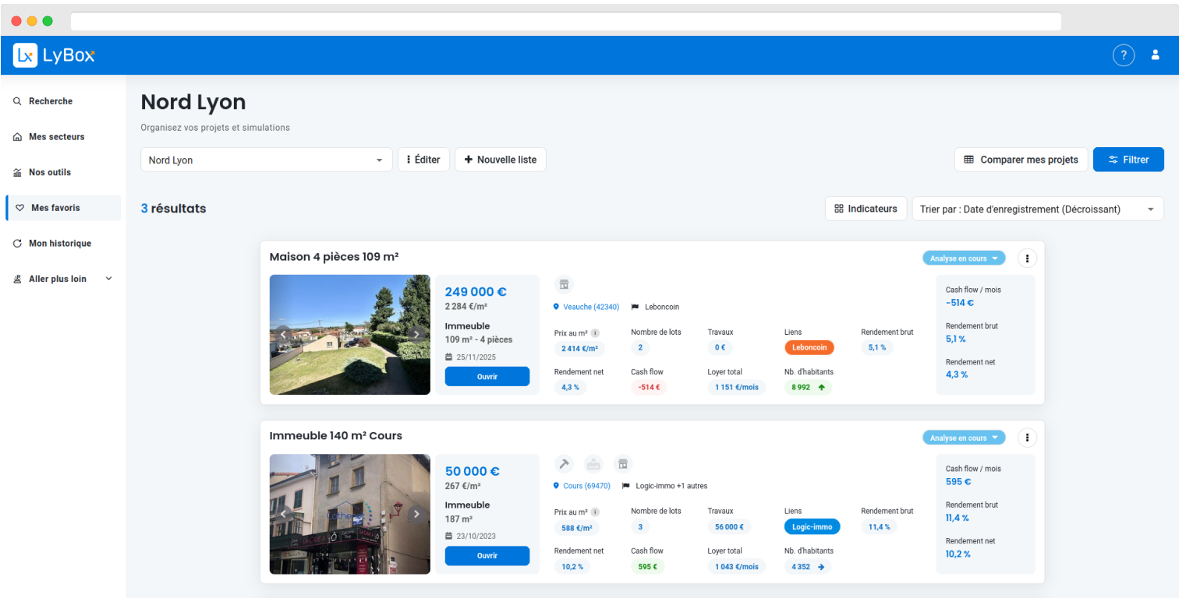Click the Loué badge icon on Immeuble Cours
This screenshot has width=1179, height=598.
click(x=593, y=463)
